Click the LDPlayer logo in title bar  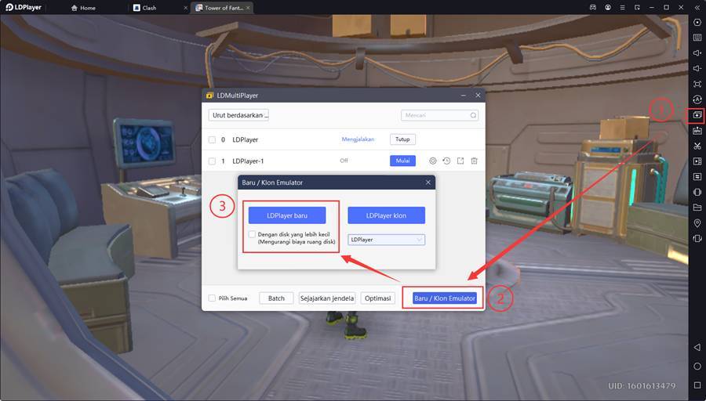point(24,8)
